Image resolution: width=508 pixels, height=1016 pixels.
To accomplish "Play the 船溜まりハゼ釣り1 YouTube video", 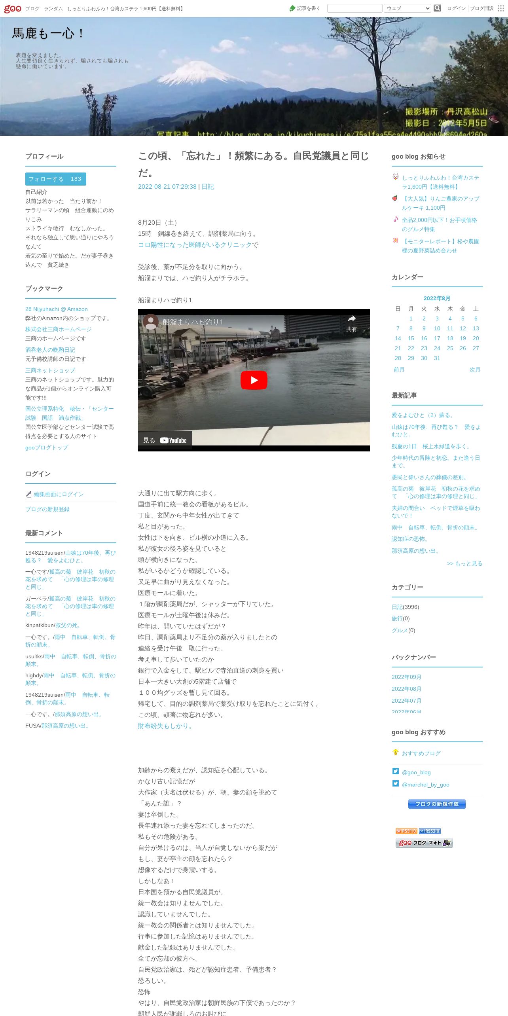I will coord(254,380).
